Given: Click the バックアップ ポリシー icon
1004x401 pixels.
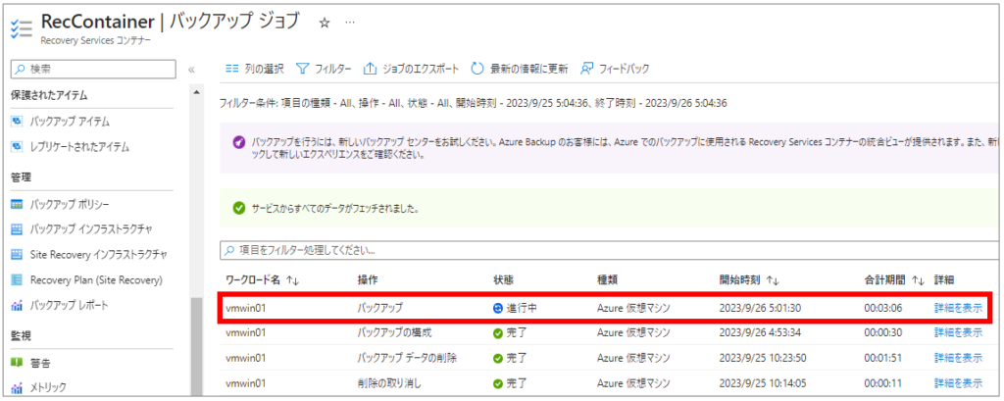Looking at the screenshot, I should [18, 204].
